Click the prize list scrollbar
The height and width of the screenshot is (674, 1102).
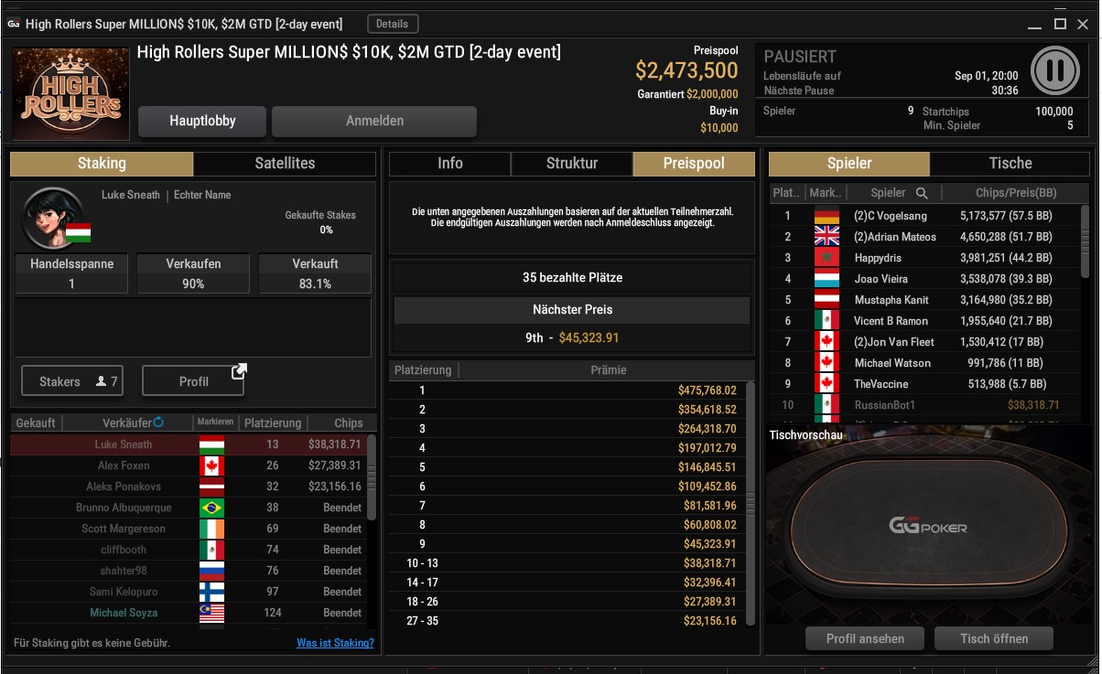click(x=751, y=504)
